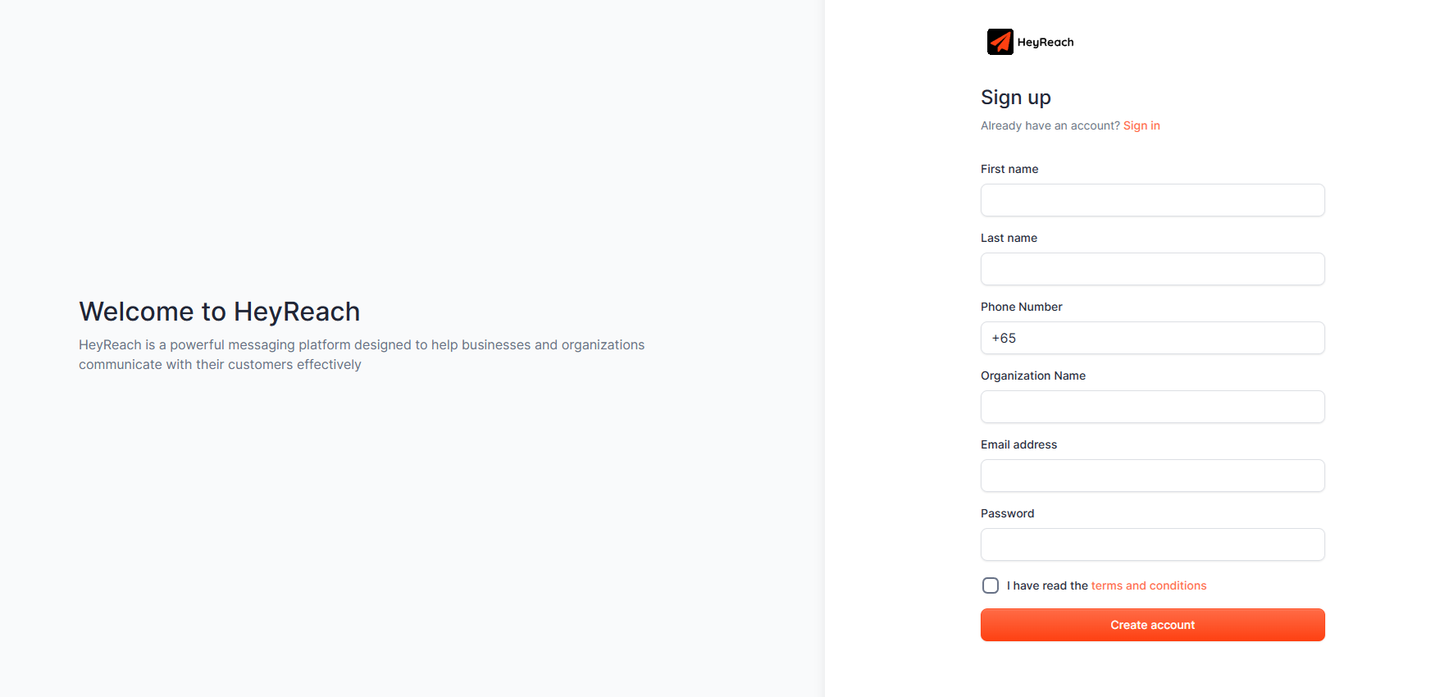Open the Sign in link
Viewport: 1453px width, 697px height.
[x=1141, y=125]
